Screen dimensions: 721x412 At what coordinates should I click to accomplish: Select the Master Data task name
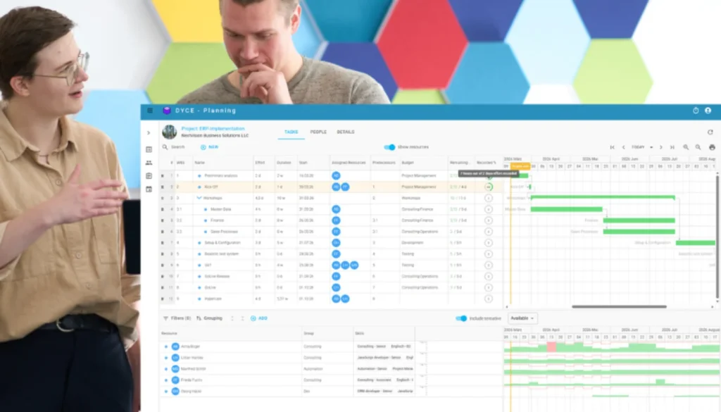click(x=220, y=209)
